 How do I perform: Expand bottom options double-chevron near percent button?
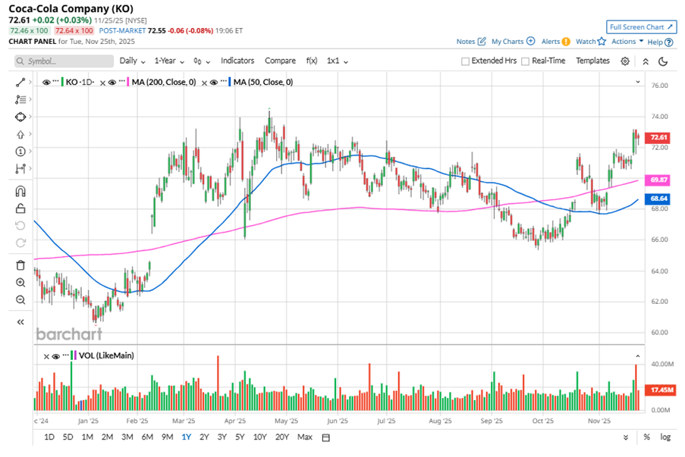pyautogui.click(x=626, y=437)
